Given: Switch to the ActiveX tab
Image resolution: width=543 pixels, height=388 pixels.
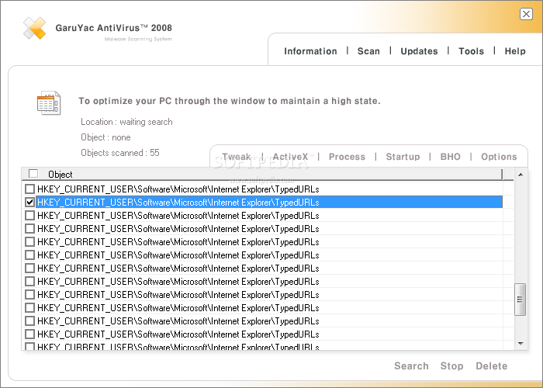Looking at the screenshot, I should [290, 157].
